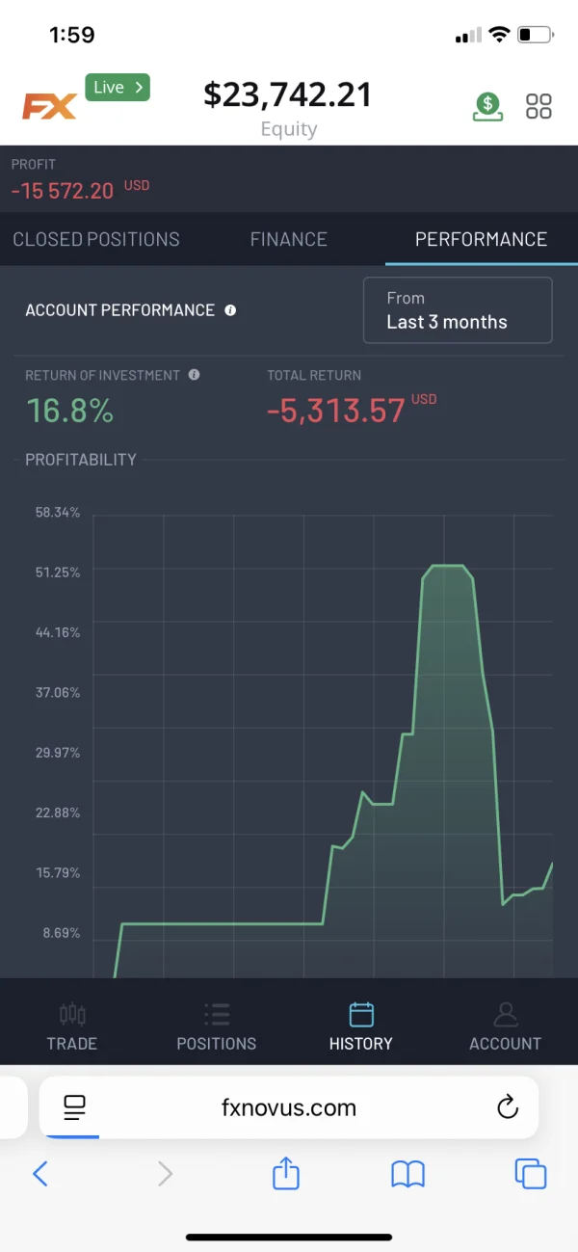The image size is (578, 1252).
Task: Switch to the Finance tab
Action: pos(288,239)
